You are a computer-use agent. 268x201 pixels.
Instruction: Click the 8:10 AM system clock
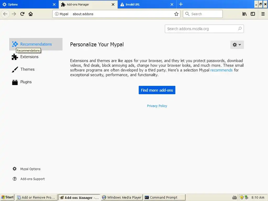(x=258, y=197)
